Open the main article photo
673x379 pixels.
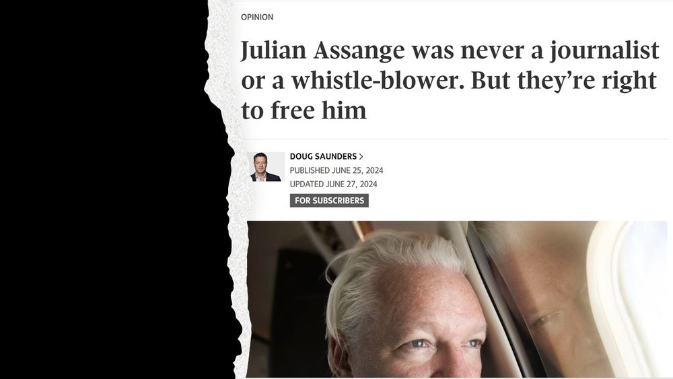pos(457,299)
